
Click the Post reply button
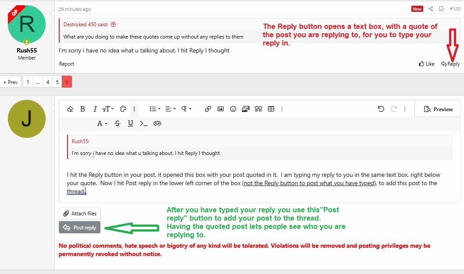click(x=80, y=227)
